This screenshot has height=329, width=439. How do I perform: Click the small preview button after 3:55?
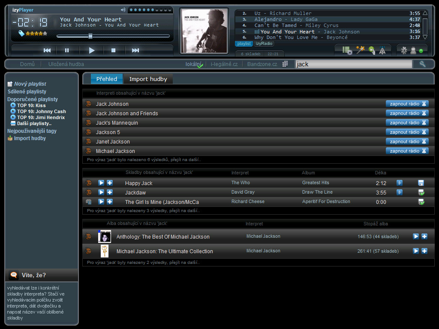pos(400,192)
